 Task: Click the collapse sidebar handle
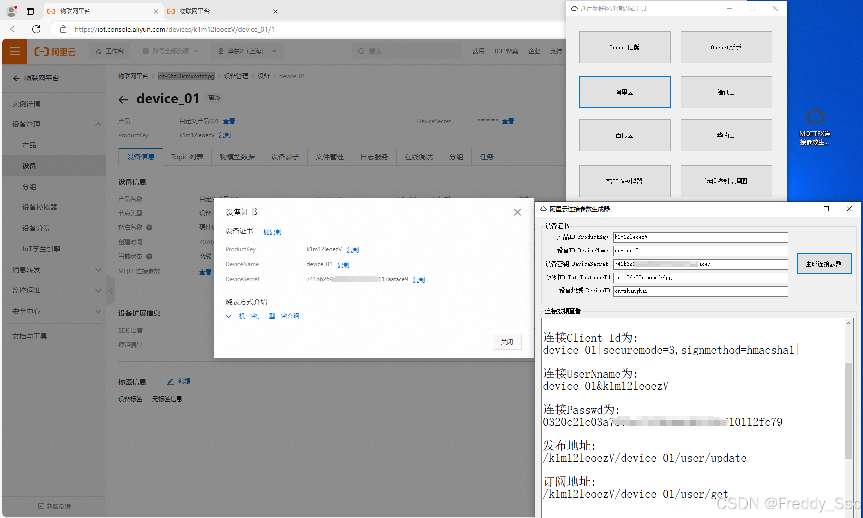111,290
